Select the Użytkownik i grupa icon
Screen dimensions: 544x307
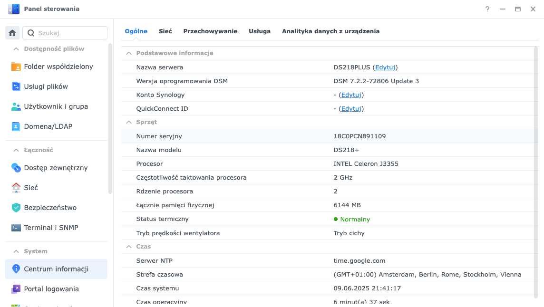point(16,106)
